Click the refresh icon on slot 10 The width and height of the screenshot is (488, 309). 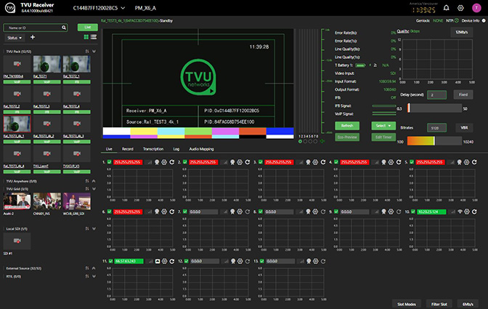pos(474,212)
